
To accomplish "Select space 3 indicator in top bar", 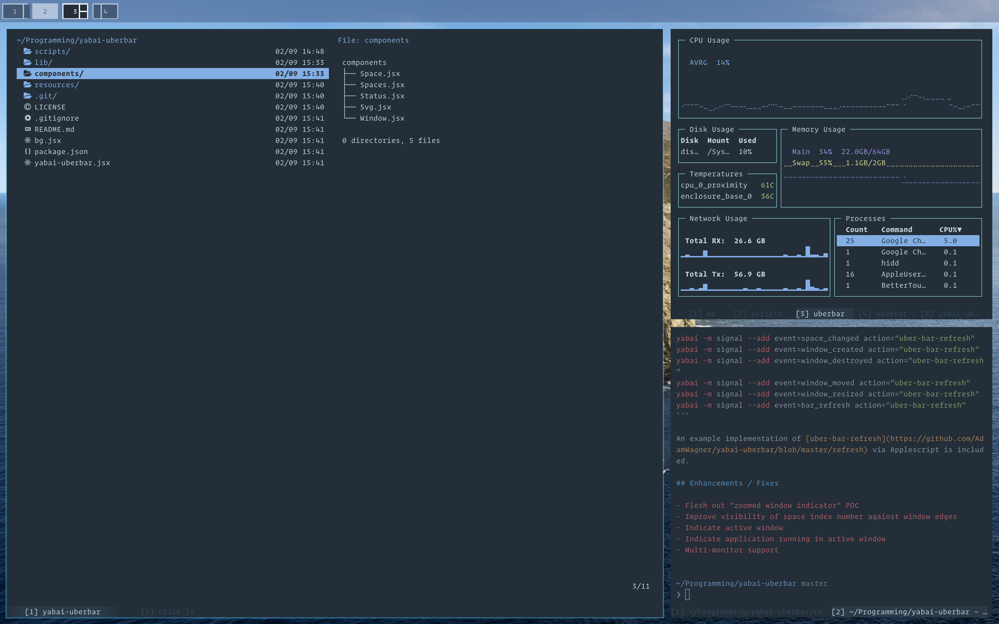I will point(75,11).
